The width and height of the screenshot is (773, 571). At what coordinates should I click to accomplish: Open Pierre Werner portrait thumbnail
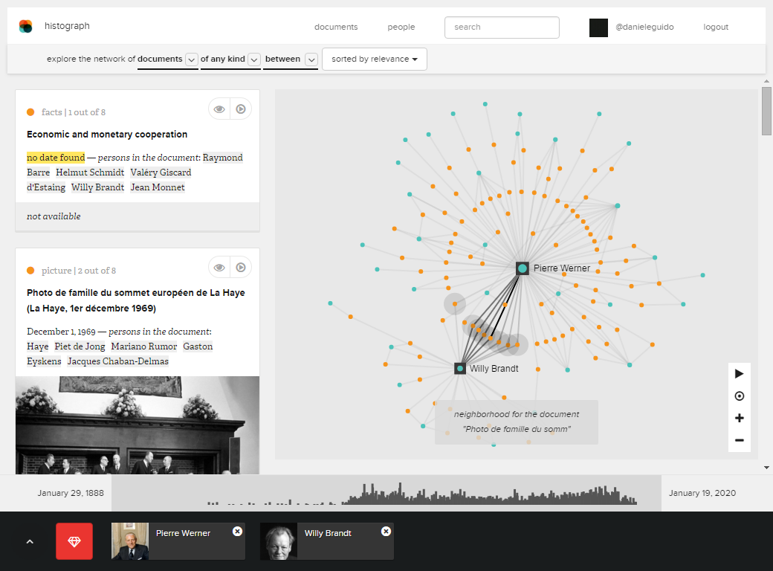[130, 541]
